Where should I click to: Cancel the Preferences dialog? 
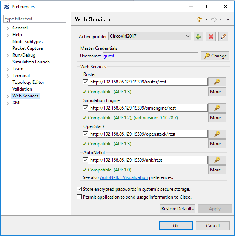(x=213, y=225)
